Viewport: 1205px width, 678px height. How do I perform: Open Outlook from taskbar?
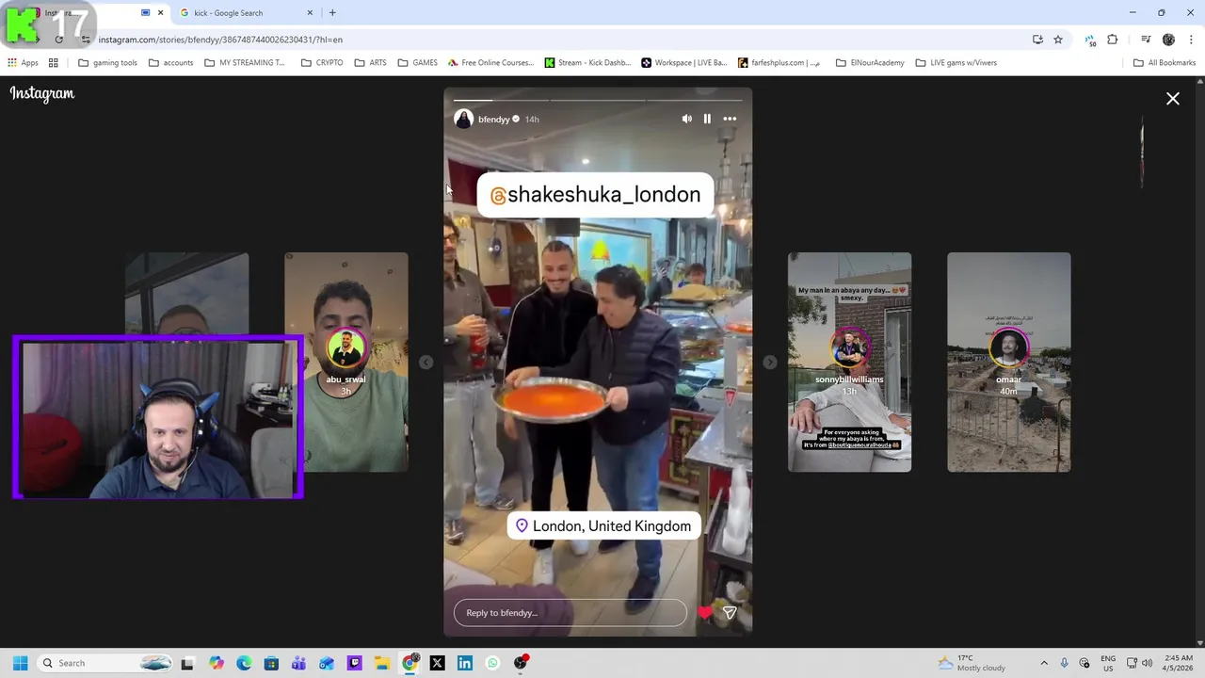327,663
